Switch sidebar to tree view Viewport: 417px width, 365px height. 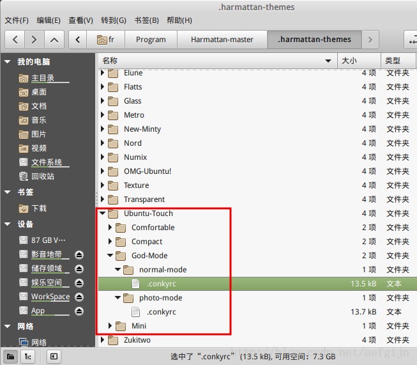(x=29, y=356)
